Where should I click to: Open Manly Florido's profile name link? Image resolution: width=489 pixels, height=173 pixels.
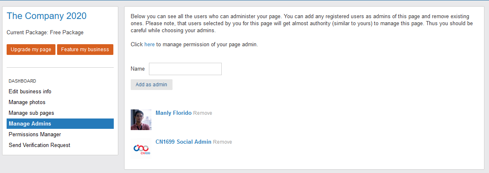[173, 113]
